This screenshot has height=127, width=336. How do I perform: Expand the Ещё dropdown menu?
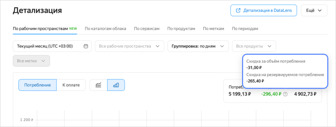pyautogui.click(x=314, y=11)
